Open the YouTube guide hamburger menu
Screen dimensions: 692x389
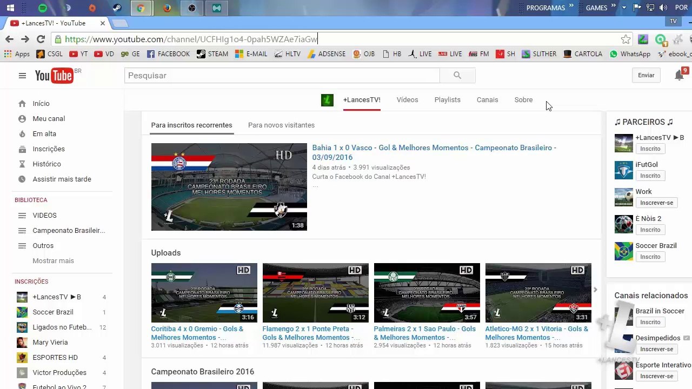(x=22, y=76)
